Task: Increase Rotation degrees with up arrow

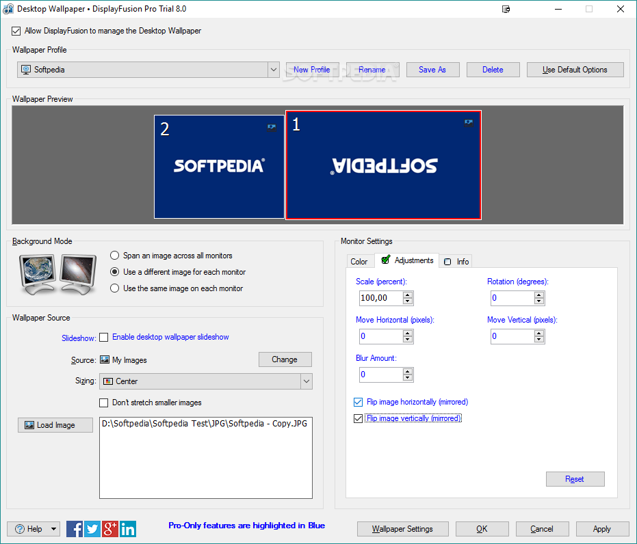Action: 538,295
